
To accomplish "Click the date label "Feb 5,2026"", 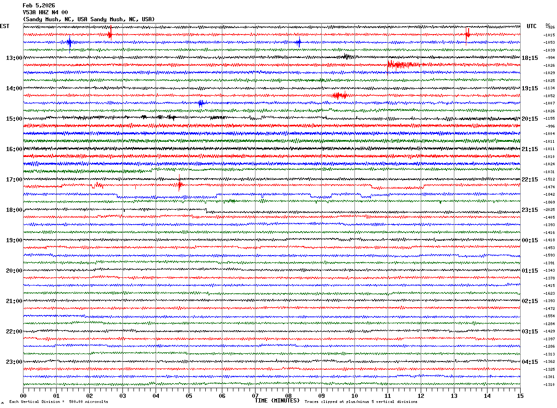I will tap(39, 6).
